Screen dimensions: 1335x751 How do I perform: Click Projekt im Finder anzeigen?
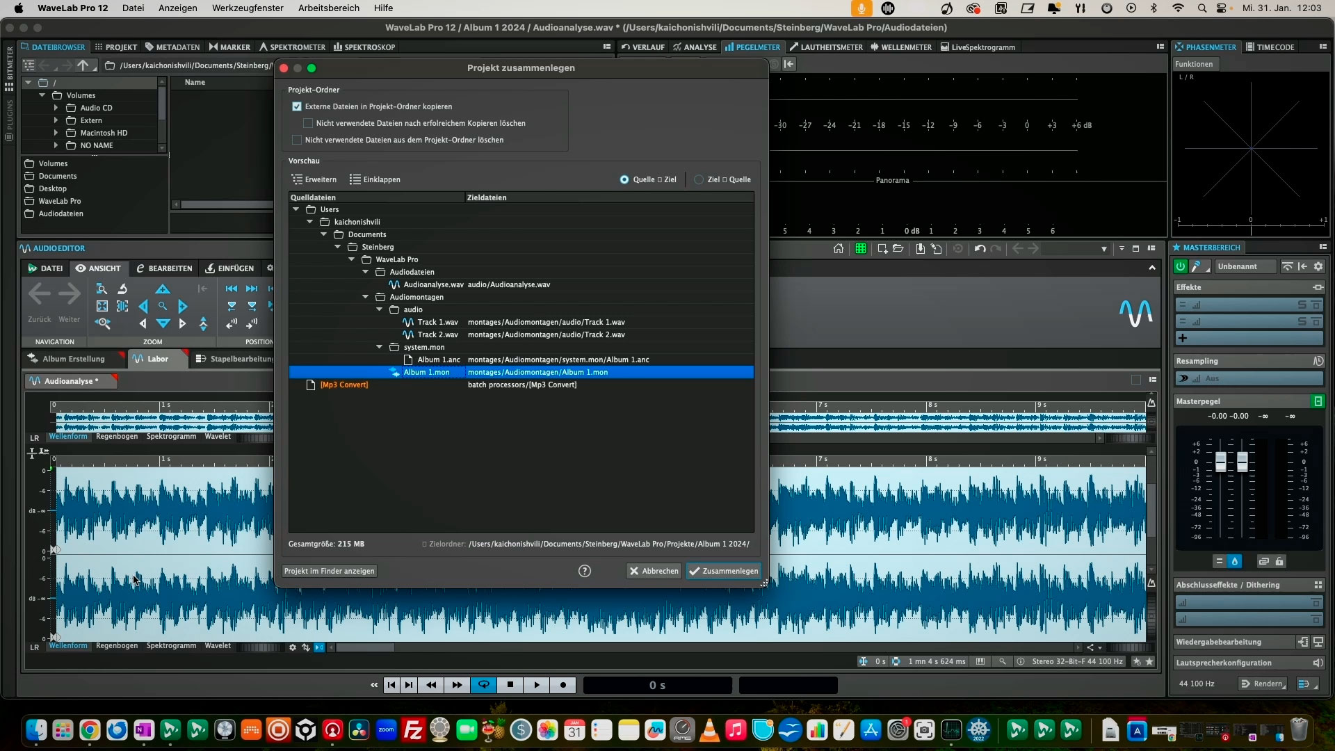(x=330, y=571)
